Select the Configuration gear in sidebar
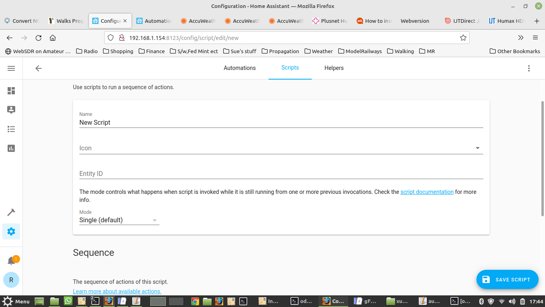 click(11, 231)
